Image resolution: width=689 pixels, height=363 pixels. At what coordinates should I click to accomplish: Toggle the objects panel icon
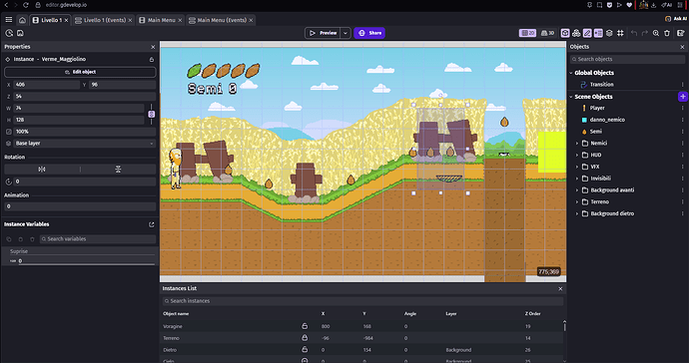click(x=565, y=33)
